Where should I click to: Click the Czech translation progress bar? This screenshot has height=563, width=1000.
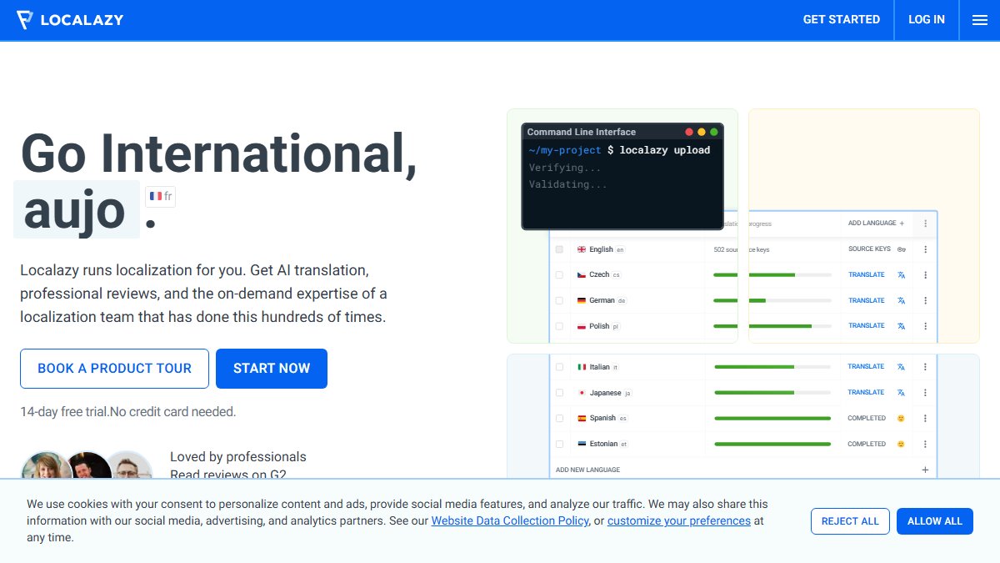coord(772,275)
